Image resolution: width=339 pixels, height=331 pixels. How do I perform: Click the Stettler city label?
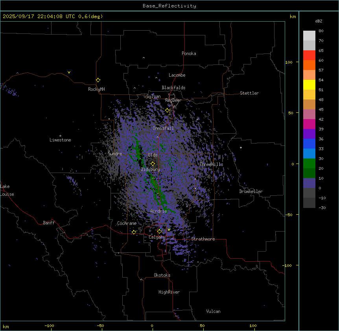tap(249, 93)
